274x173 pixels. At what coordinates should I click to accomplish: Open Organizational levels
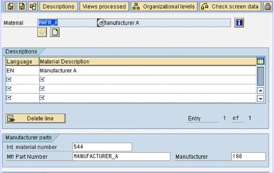point(164,6)
